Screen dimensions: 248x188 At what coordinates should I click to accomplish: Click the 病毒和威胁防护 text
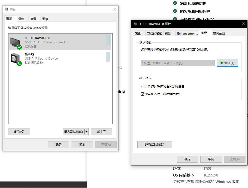[x=193, y=3]
